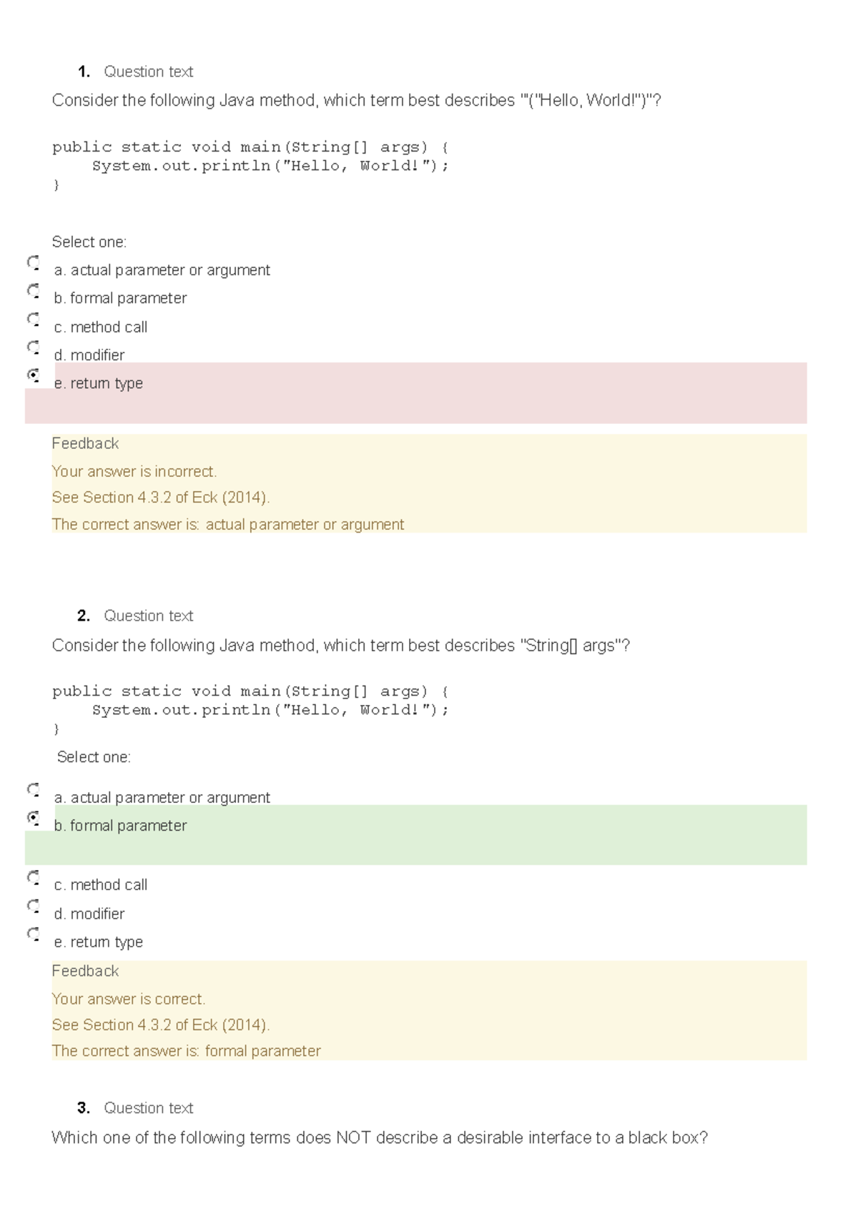Viewport: 858px width, 1214px height.
Task: Click 'Your answer is correct.' feedback text
Action: pos(128,1000)
